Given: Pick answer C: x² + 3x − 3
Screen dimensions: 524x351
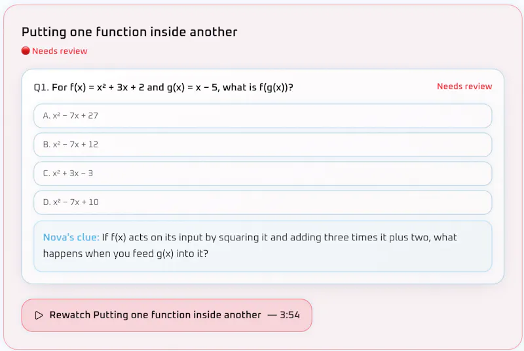Looking at the screenshot, I should [263, 174].
